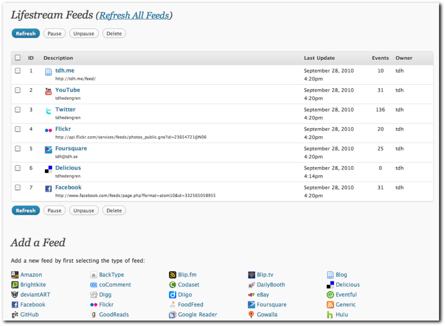Check the box for Facebook feed row 7

tap(18, 187)
